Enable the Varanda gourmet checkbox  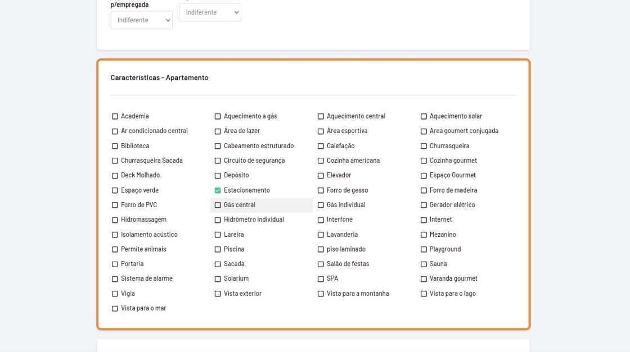point(424,278)
